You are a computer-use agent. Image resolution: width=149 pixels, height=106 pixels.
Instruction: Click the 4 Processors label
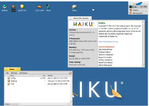pos(74,38)
